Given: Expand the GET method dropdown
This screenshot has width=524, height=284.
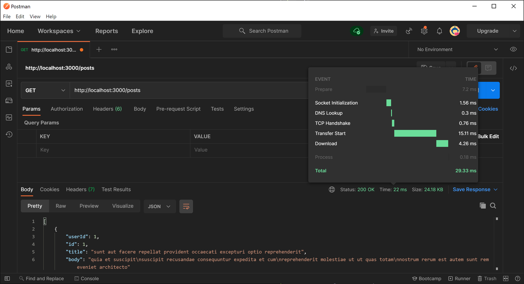Looking at the screenshot, I should [x=45, y=90].
